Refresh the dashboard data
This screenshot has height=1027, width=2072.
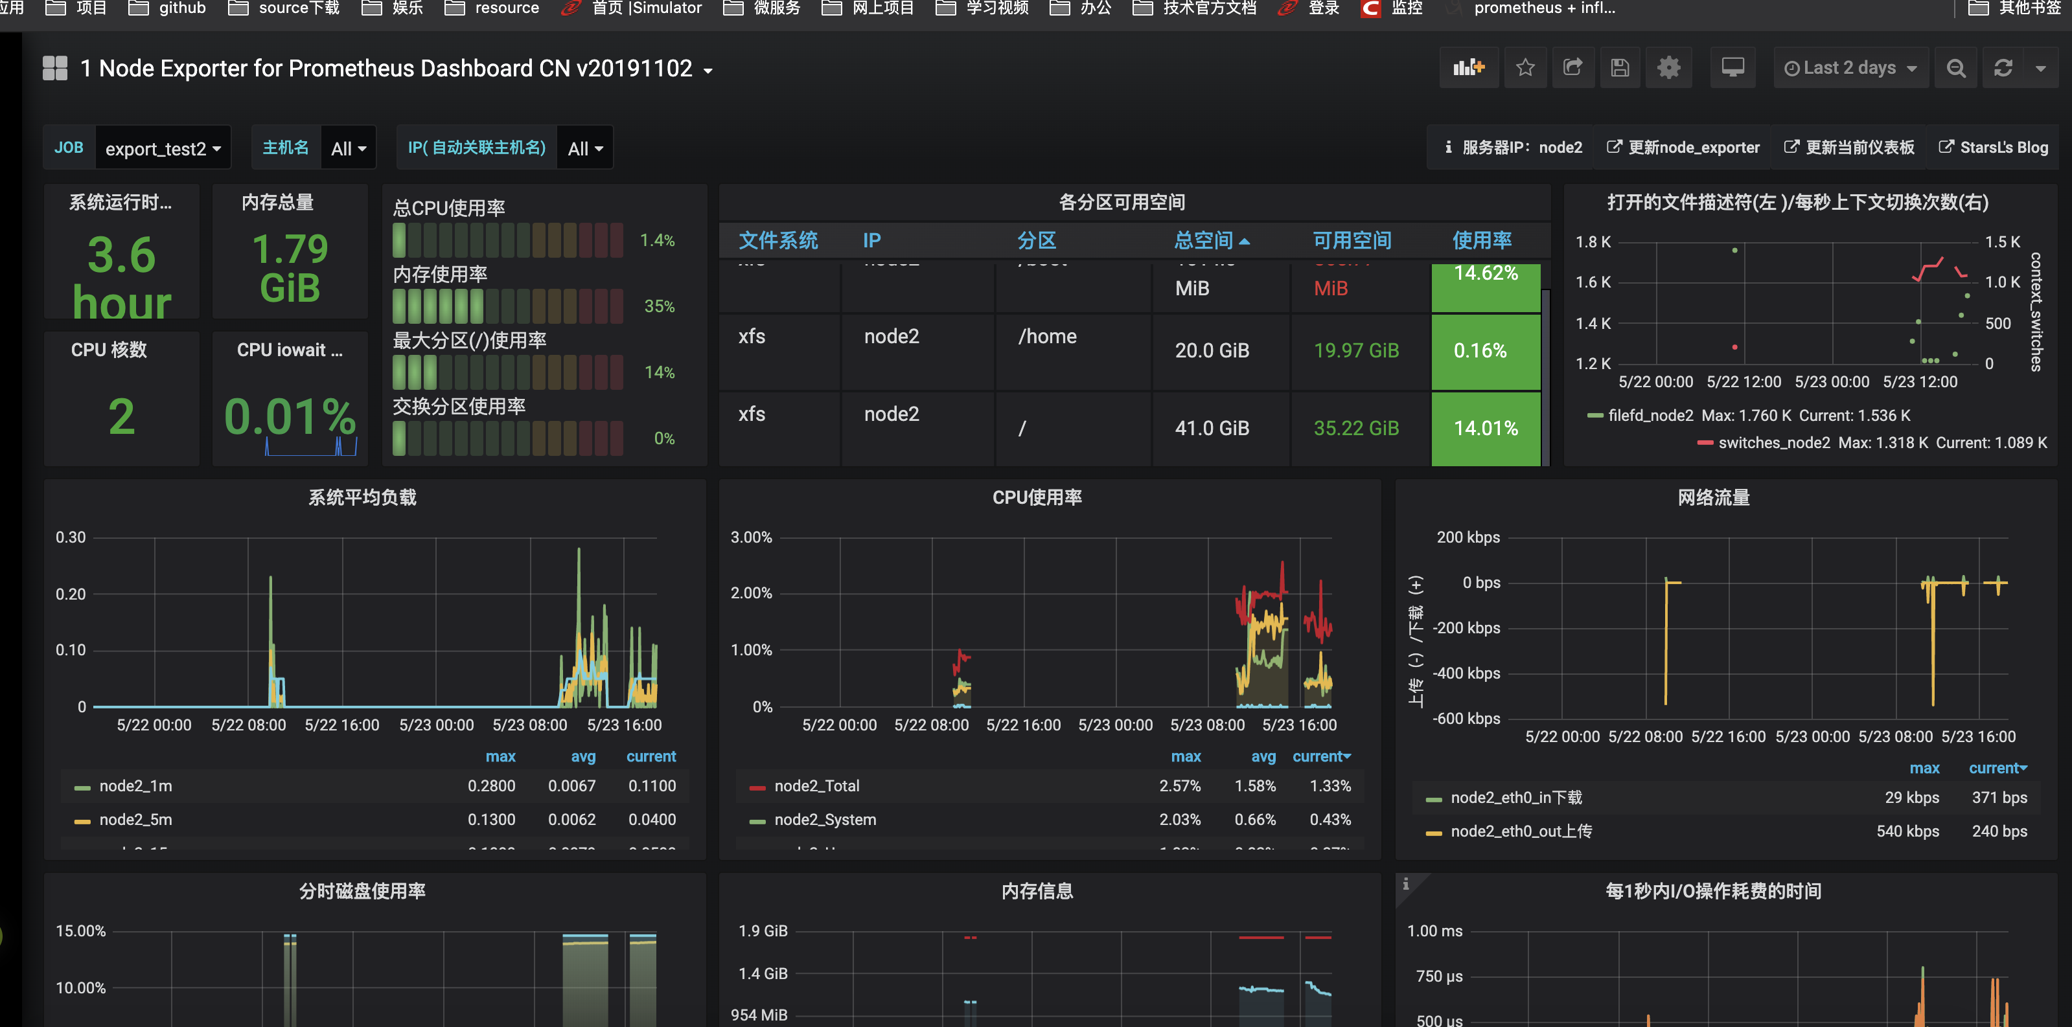(x=2003, y=67)
